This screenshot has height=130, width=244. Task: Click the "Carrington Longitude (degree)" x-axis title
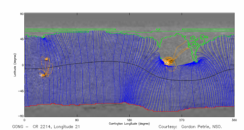[129, 123]
